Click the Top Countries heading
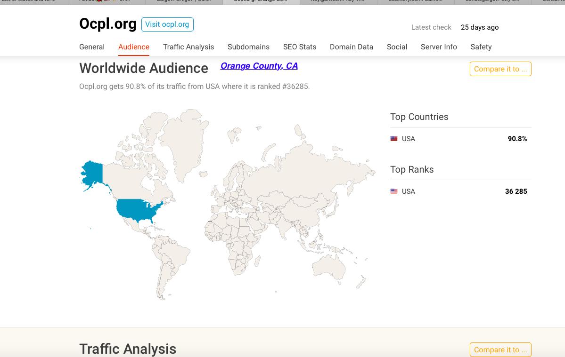 [x=419, y=117]
